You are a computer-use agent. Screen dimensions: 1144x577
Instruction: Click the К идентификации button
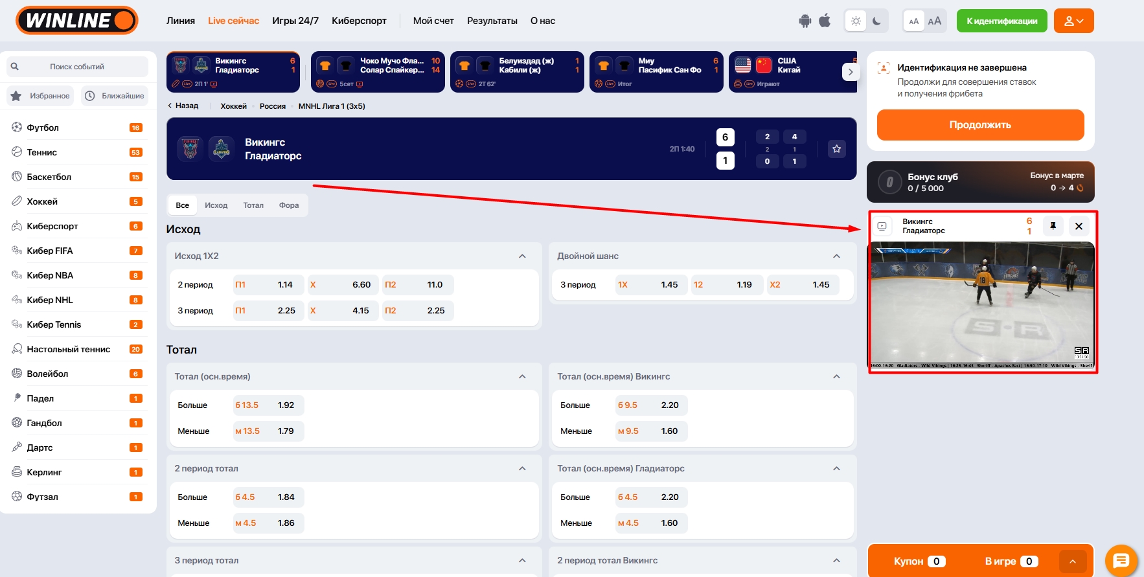(1001, 21)
